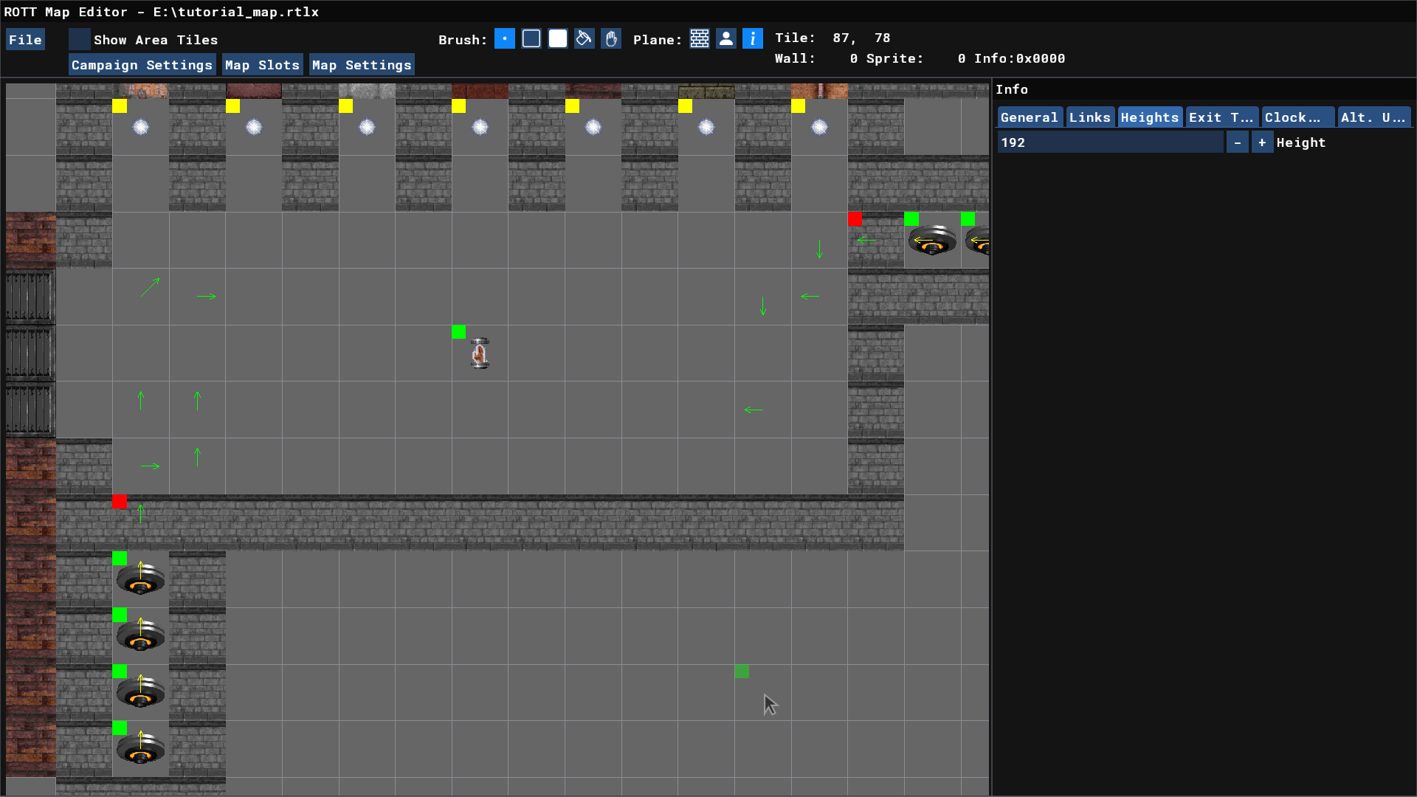Open Map Settings
The image size is (1417, 797).
[x=362, y=65]
